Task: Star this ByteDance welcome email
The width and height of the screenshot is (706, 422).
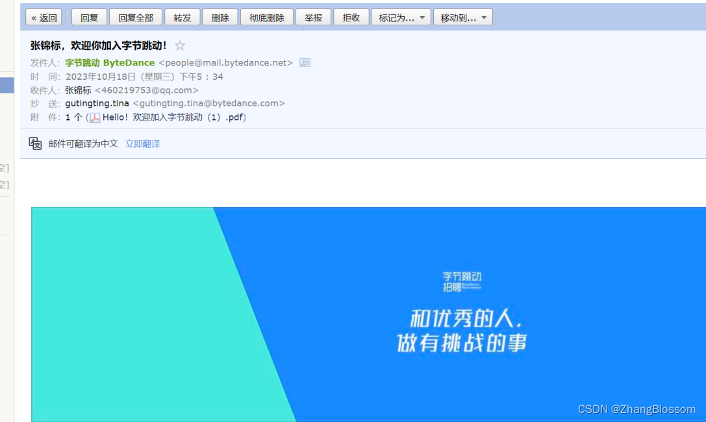Action: (x=180, y=45)
